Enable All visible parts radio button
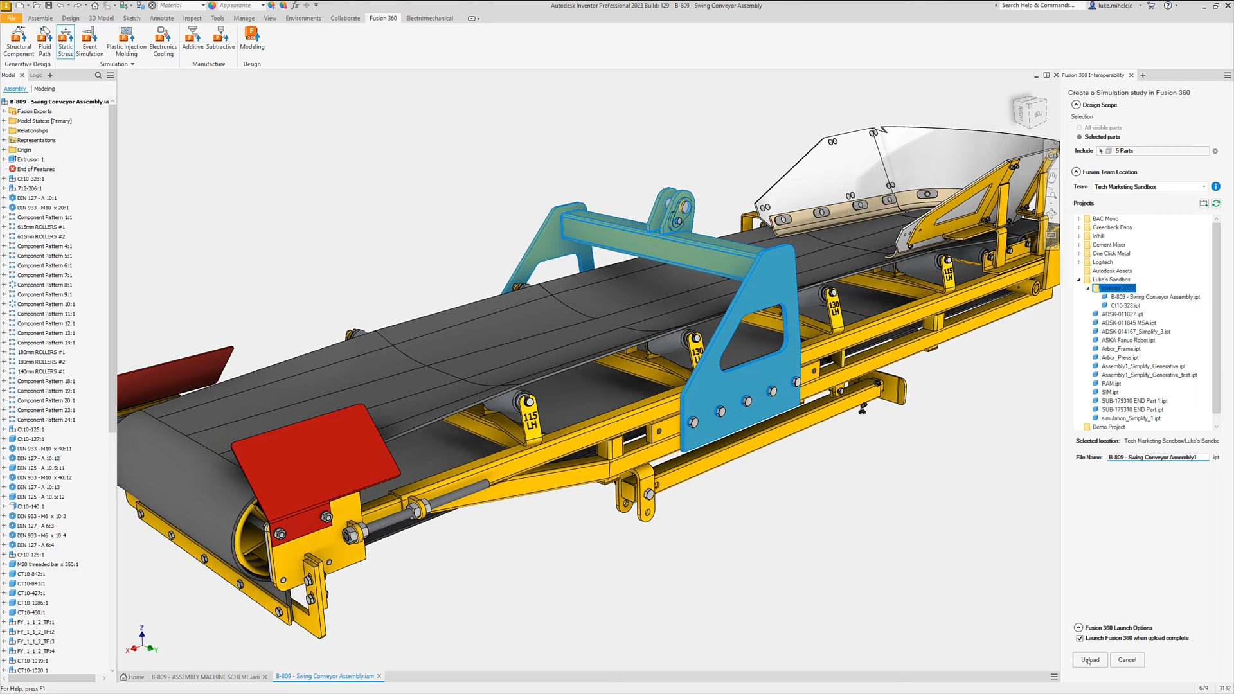Image resolution: width=1234 pixels, height=694 pixels. coord(1079,126)
